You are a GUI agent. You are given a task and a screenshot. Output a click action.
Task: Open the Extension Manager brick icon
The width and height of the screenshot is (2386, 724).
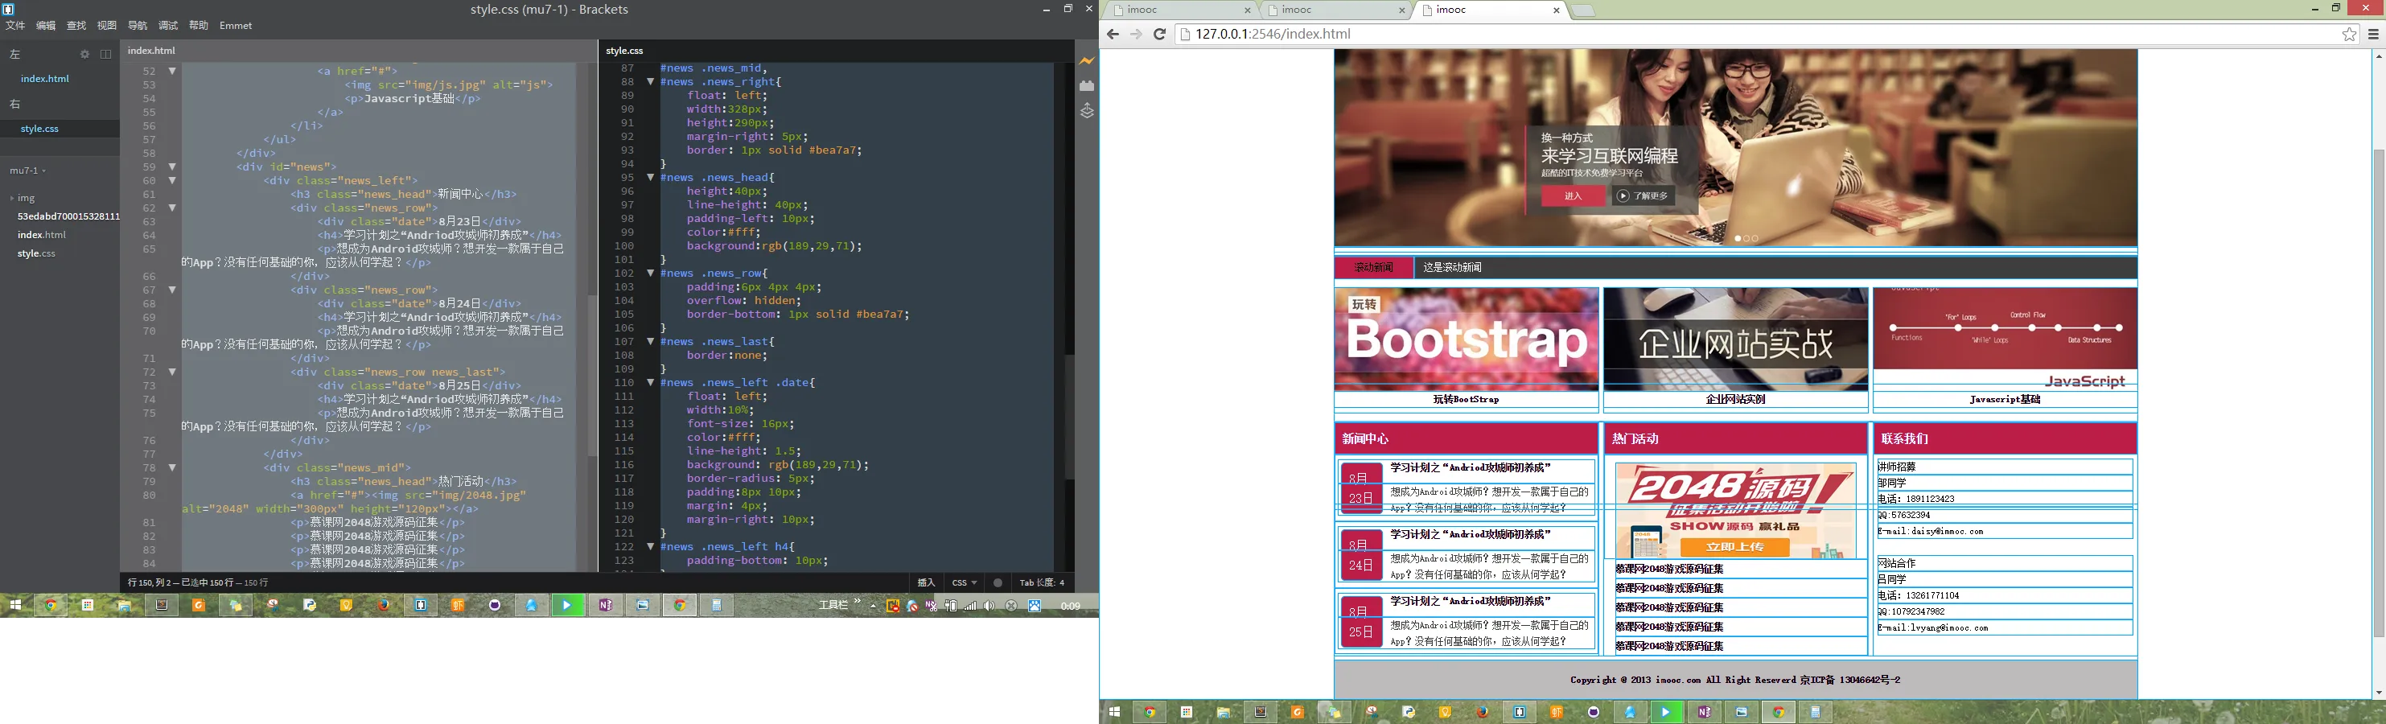point(1087,85)
